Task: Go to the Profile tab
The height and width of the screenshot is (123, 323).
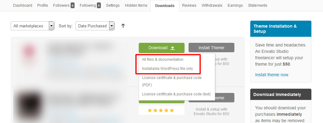Action: click(x=43, y=5)
